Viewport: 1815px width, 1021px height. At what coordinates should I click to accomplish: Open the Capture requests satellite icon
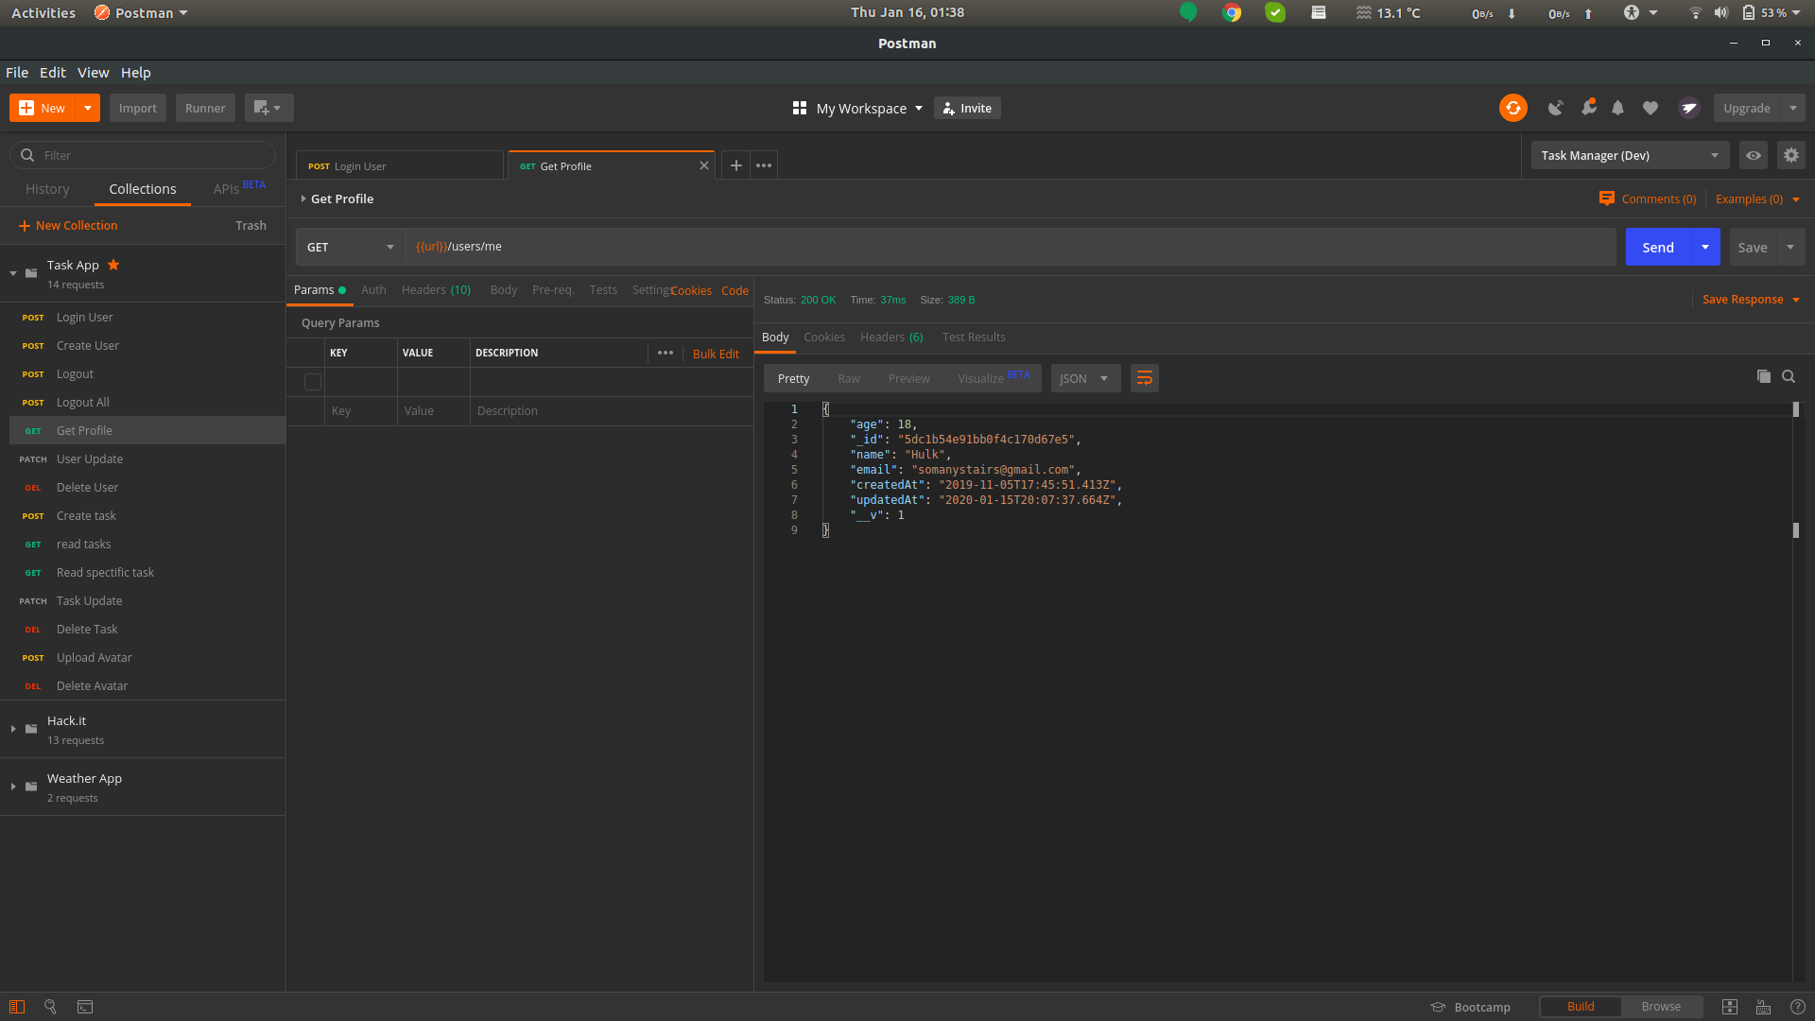tap(1556, 108)
